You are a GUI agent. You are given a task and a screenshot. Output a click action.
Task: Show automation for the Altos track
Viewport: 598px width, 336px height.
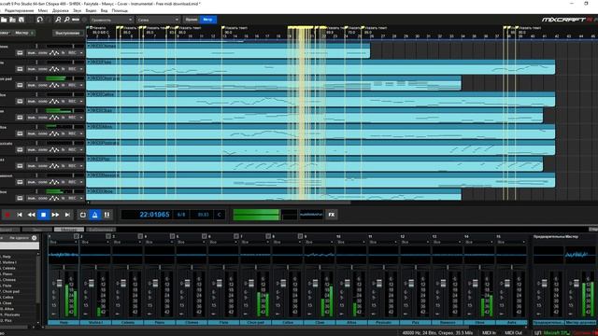54,133
